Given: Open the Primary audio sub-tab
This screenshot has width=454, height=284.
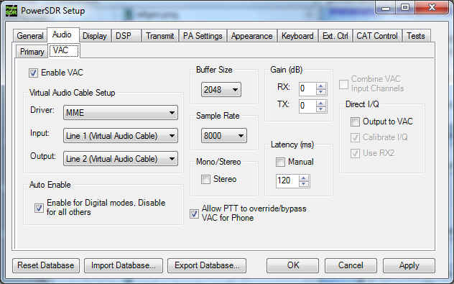Looking at the screenshot, I should (32, 52).
